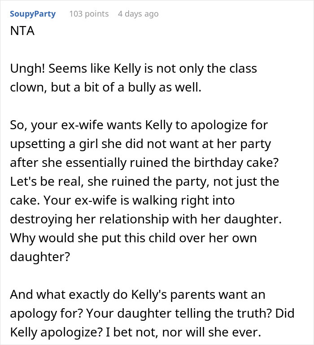This screenshot has height=345, width=314.
Task: Click the "4 days ago" timestamp
Action: coord(138,14)
